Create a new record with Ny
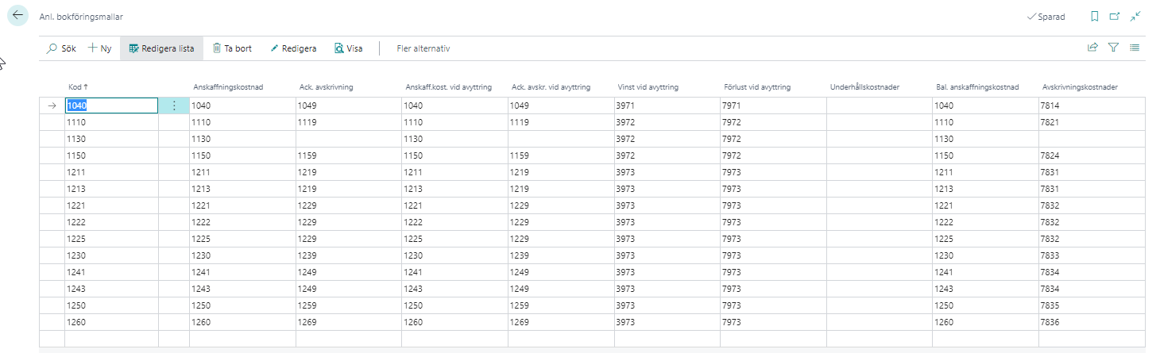 point(100,48)
